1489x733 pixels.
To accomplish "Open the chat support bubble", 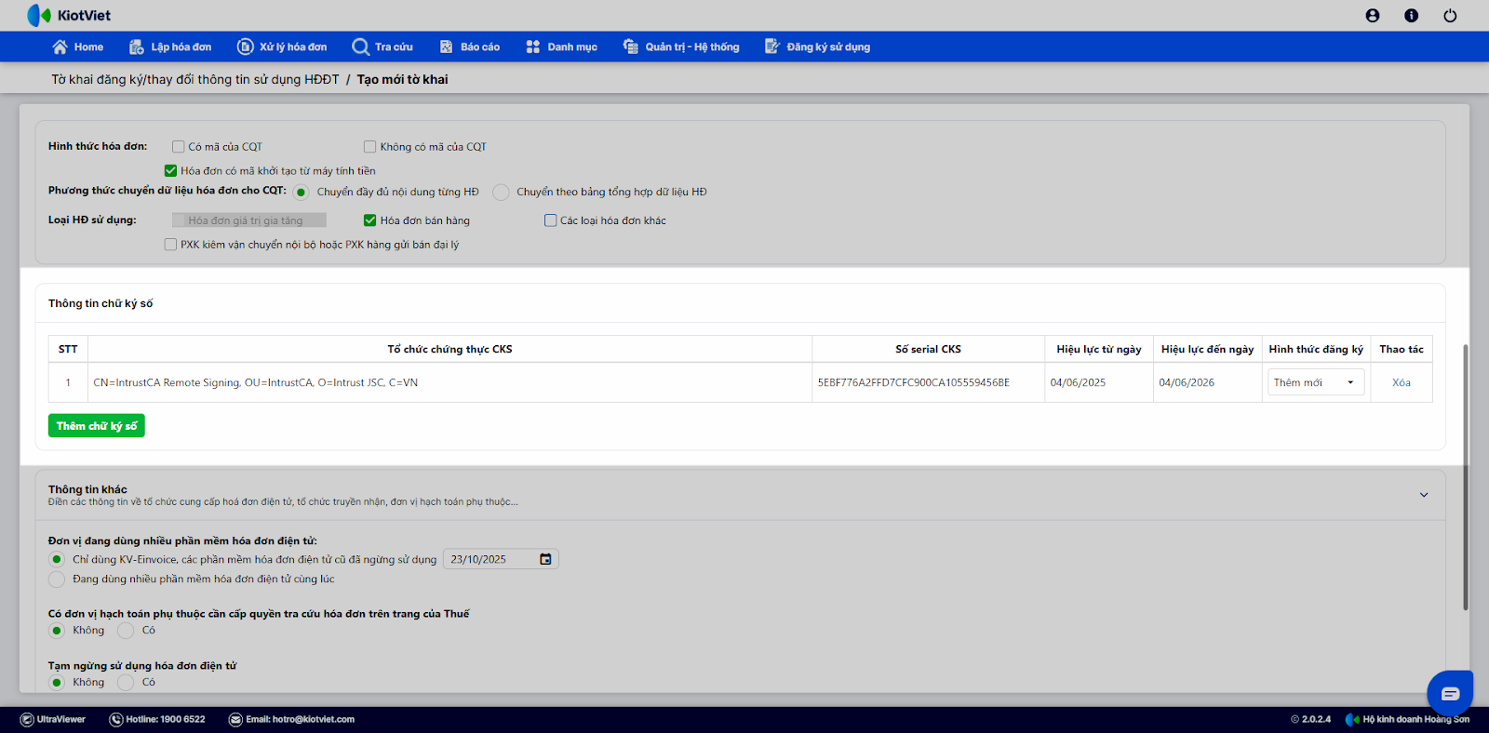I will pyautogui.click(x=1450, y=693).
